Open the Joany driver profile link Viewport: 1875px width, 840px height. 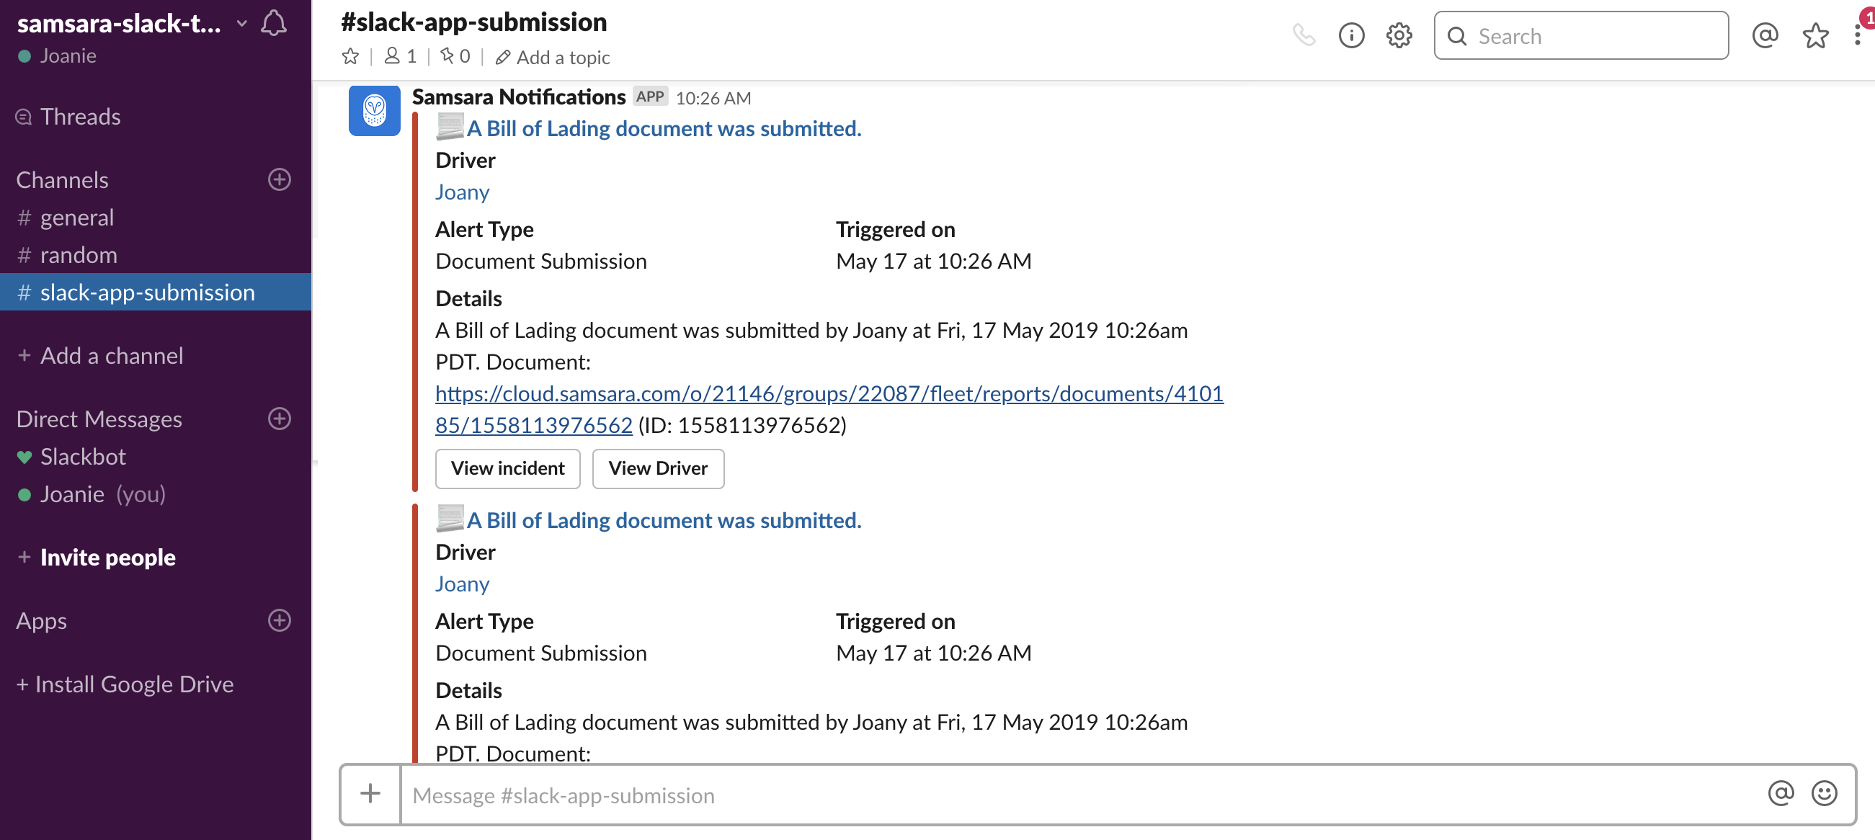(x=462, y=192)
